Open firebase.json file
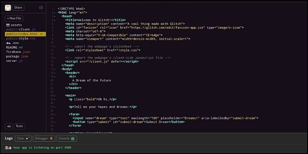 click(18, 52)
